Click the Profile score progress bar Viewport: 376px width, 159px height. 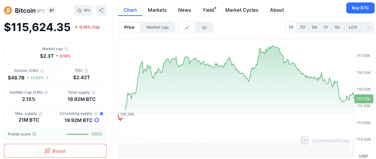pos(78,134)
